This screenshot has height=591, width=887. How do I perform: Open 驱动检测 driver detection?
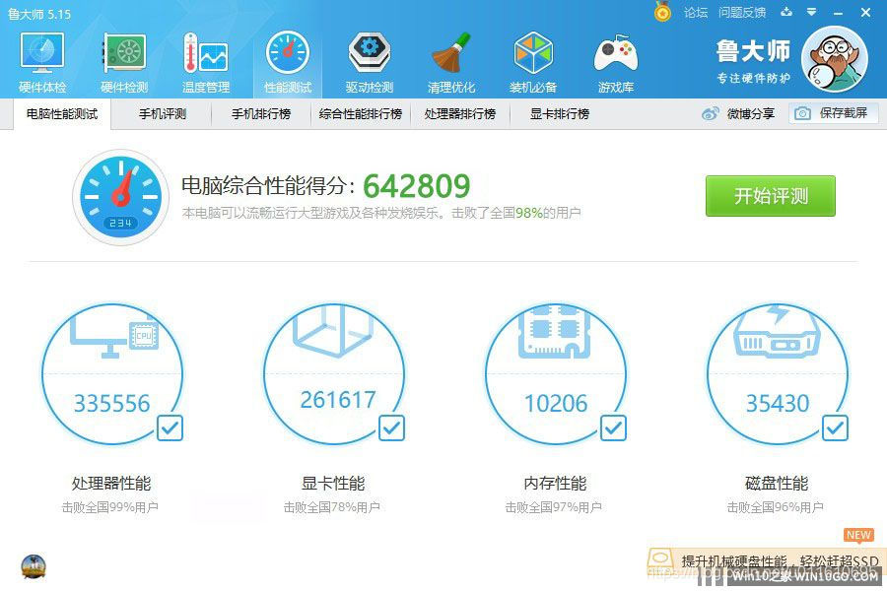point(370,62)
